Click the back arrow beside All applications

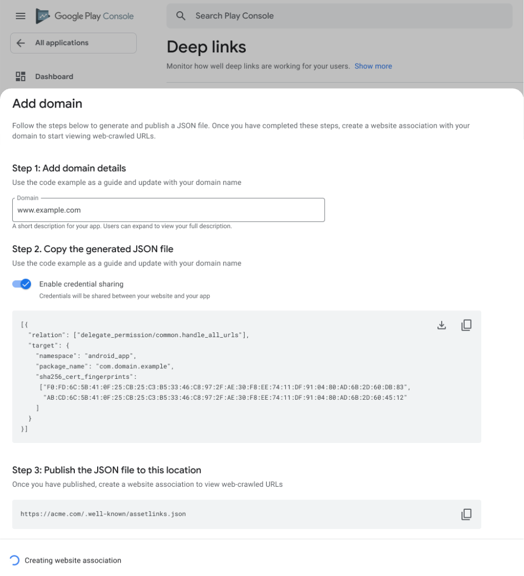[x=20, y=43]
